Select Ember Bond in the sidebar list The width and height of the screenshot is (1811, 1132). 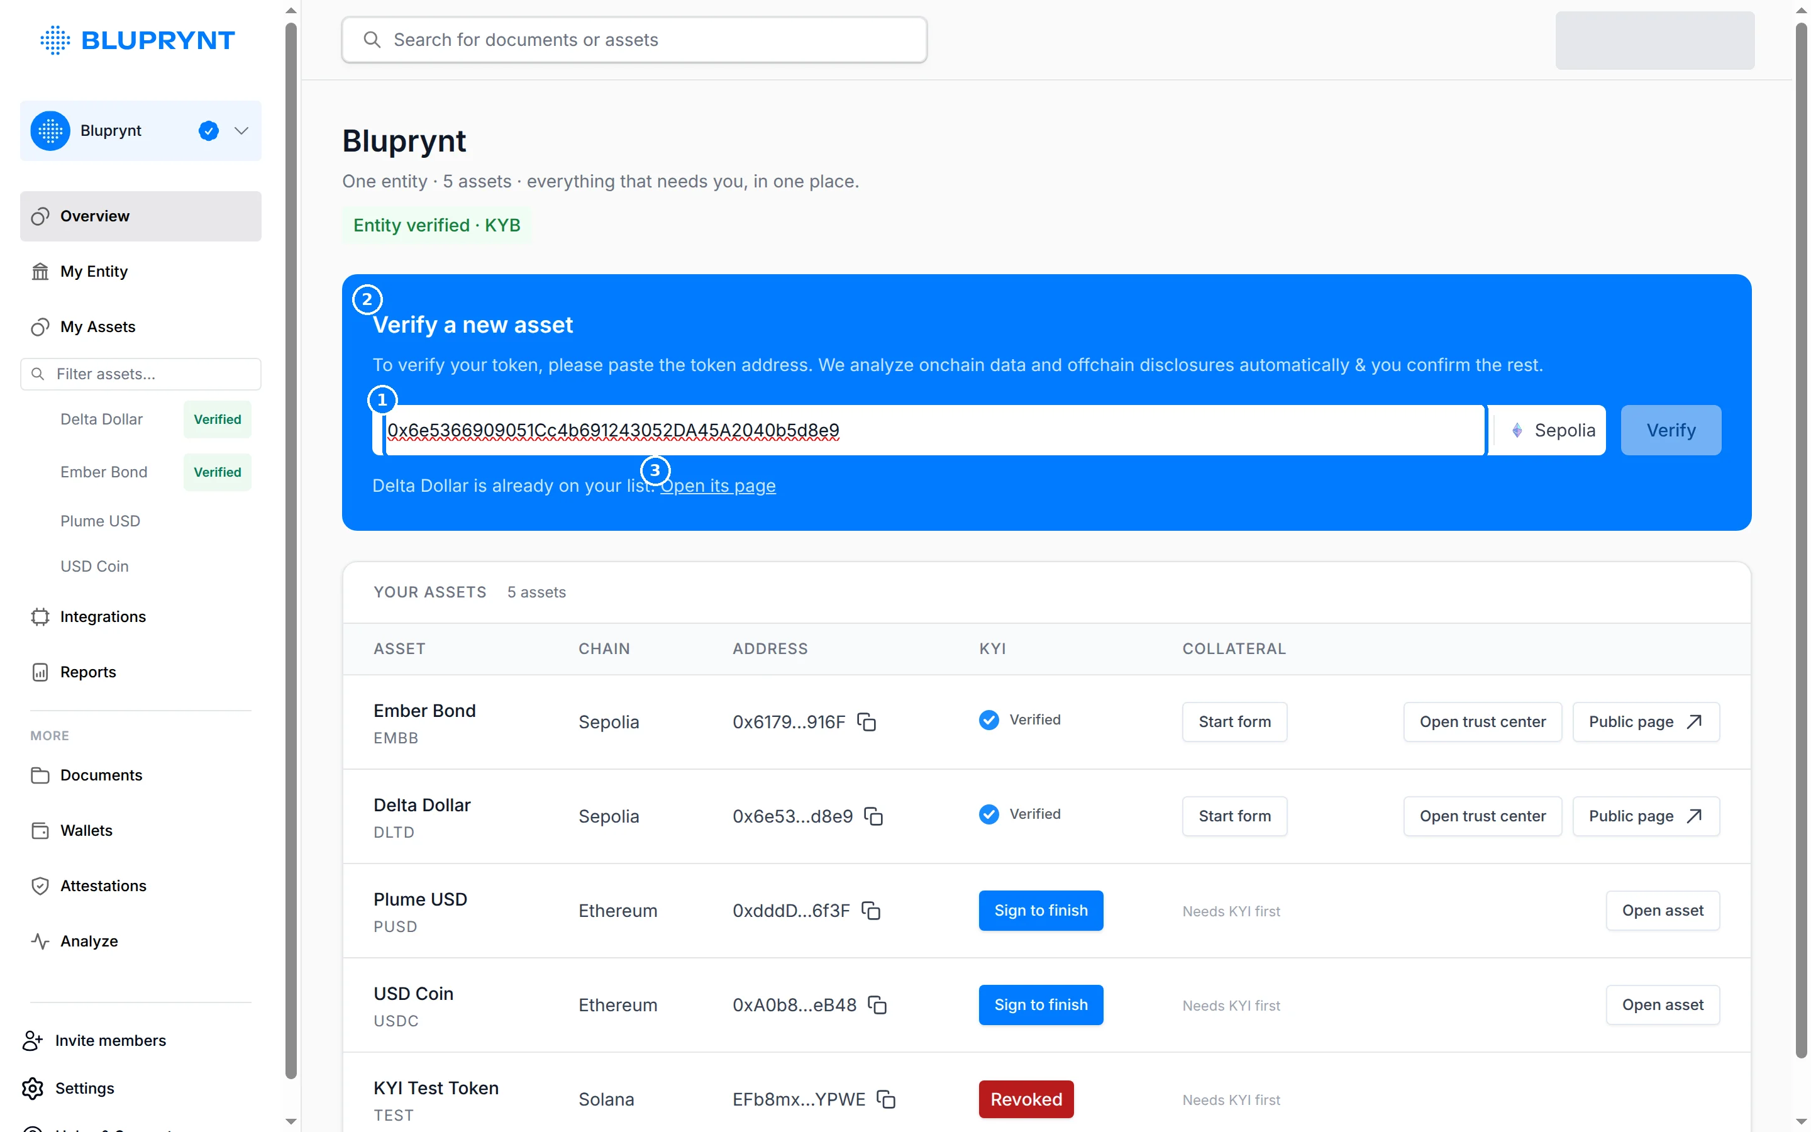tap(104, 472)
